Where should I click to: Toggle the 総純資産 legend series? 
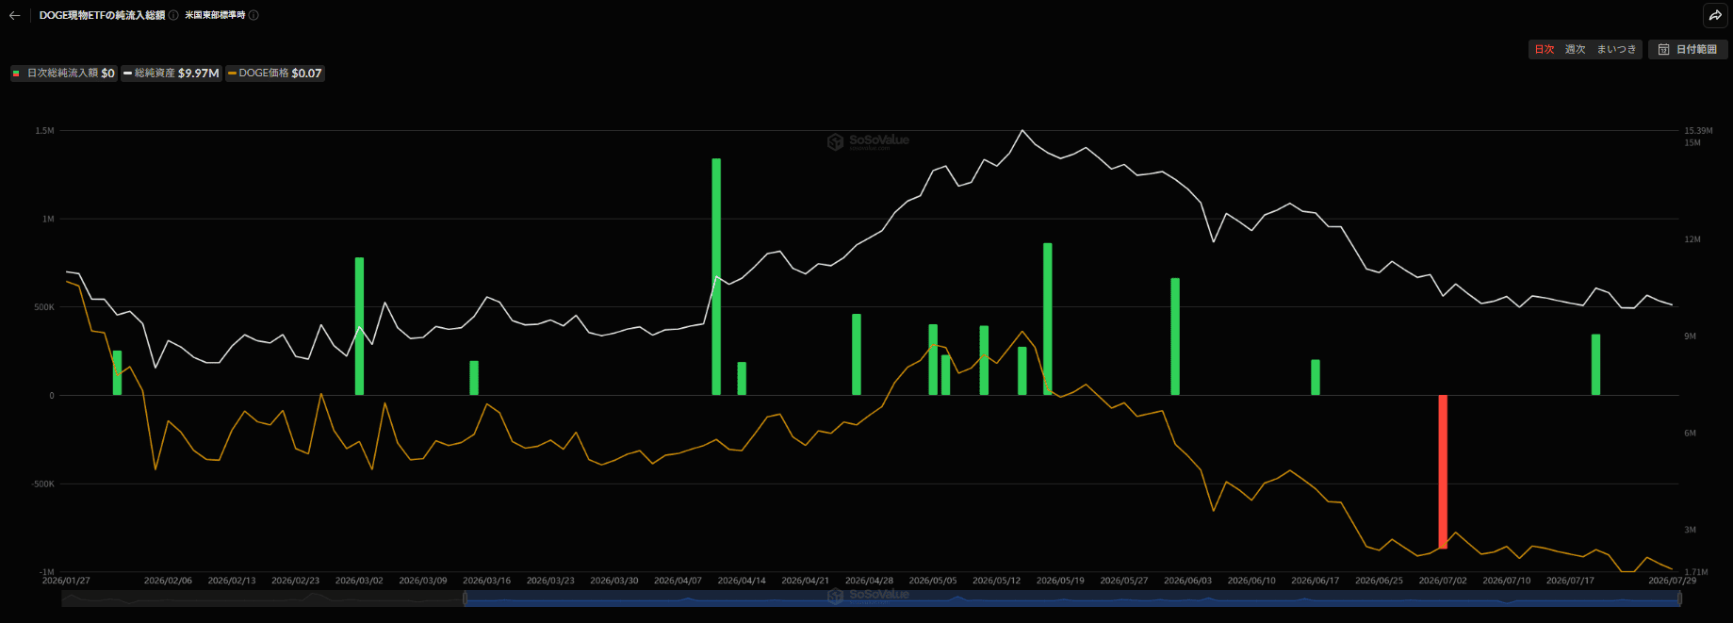pyautogui.click(x=172, y=73)
